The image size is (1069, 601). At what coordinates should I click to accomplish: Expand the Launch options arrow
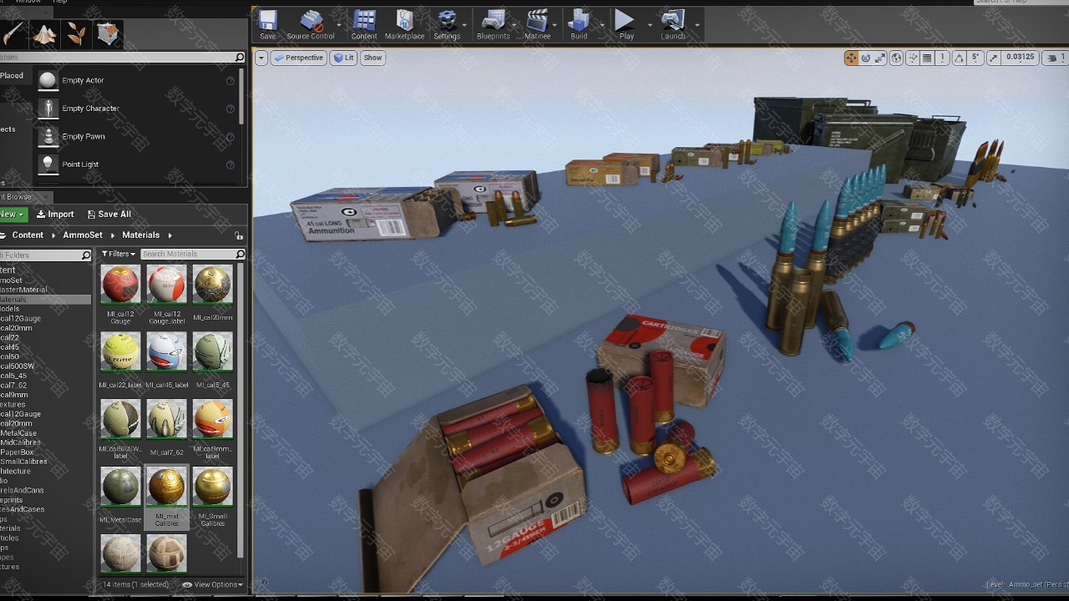click(697, 24)
